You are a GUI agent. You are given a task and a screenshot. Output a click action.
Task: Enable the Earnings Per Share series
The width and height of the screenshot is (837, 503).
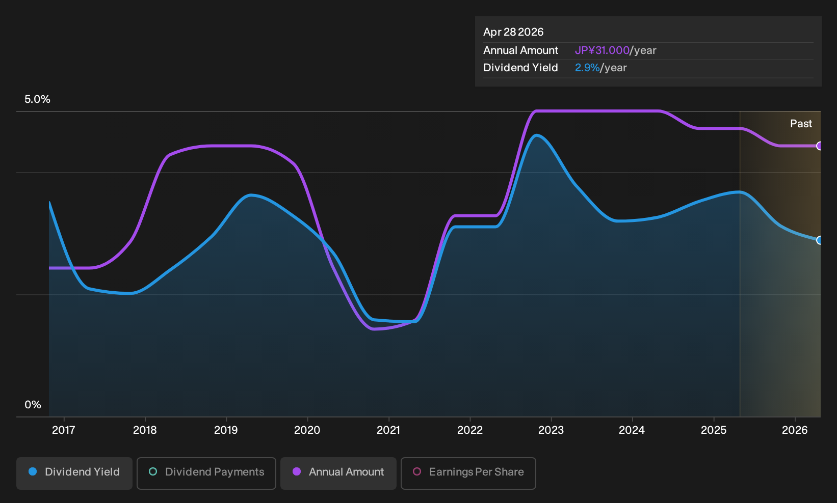[468, 473]
